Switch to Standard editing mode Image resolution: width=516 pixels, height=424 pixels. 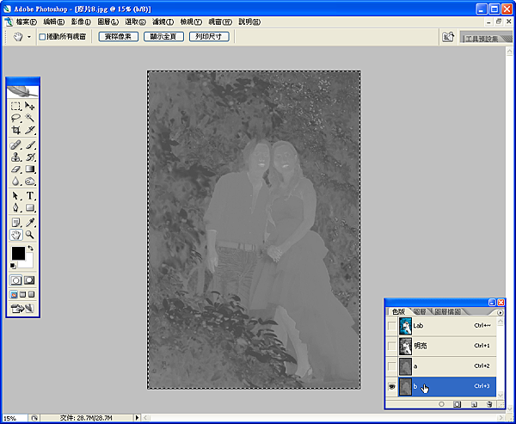[15, 280]
